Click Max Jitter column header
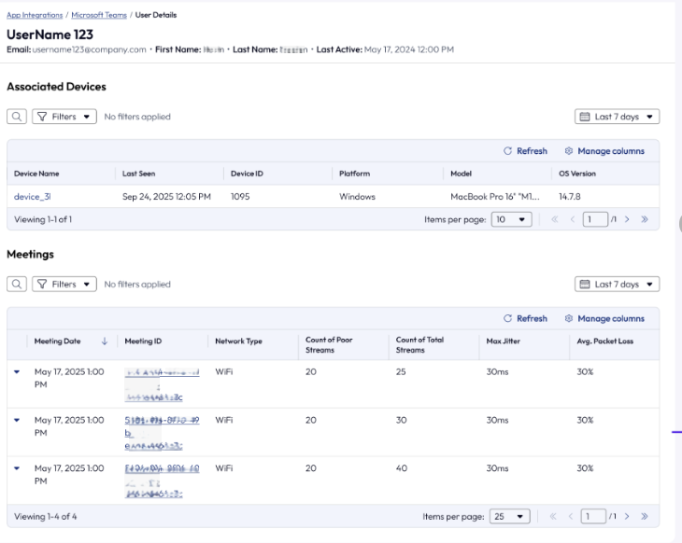The height and width of the screenshot is (543, 682). (504, 341)
